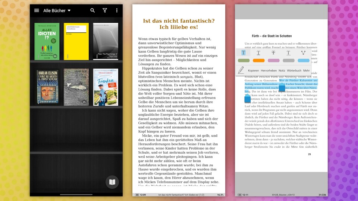Image resolution: width=358 pixels, height=201 pixels.
Task: Tap the share branch icon in popup
Action: (303, 53)
